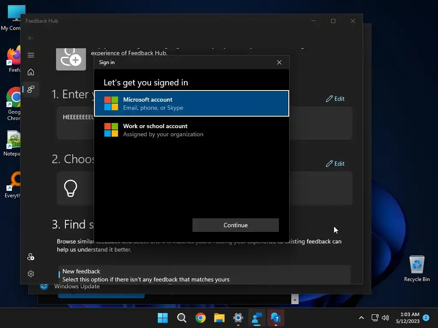Open the Windows Start menu
The height and width of the screenshot is (328, 438).
coord(163,318)
